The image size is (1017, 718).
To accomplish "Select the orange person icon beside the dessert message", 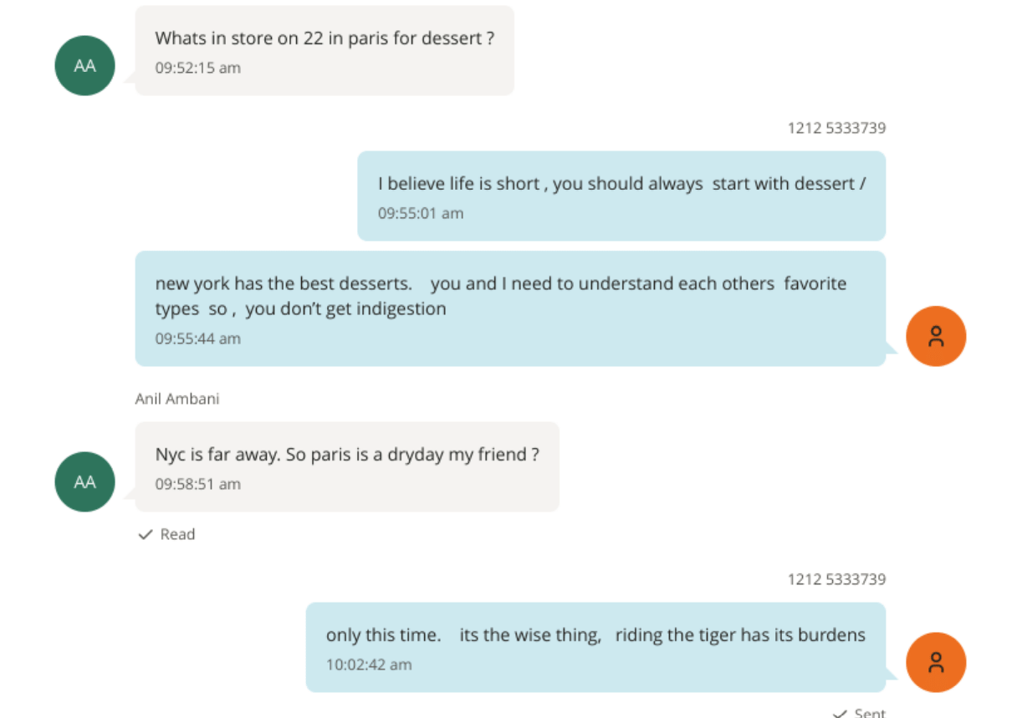I will [936, 336].
